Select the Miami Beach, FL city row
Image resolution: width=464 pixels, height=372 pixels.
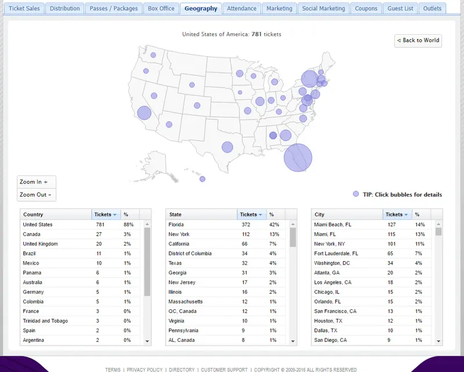[x=371, y=225]
